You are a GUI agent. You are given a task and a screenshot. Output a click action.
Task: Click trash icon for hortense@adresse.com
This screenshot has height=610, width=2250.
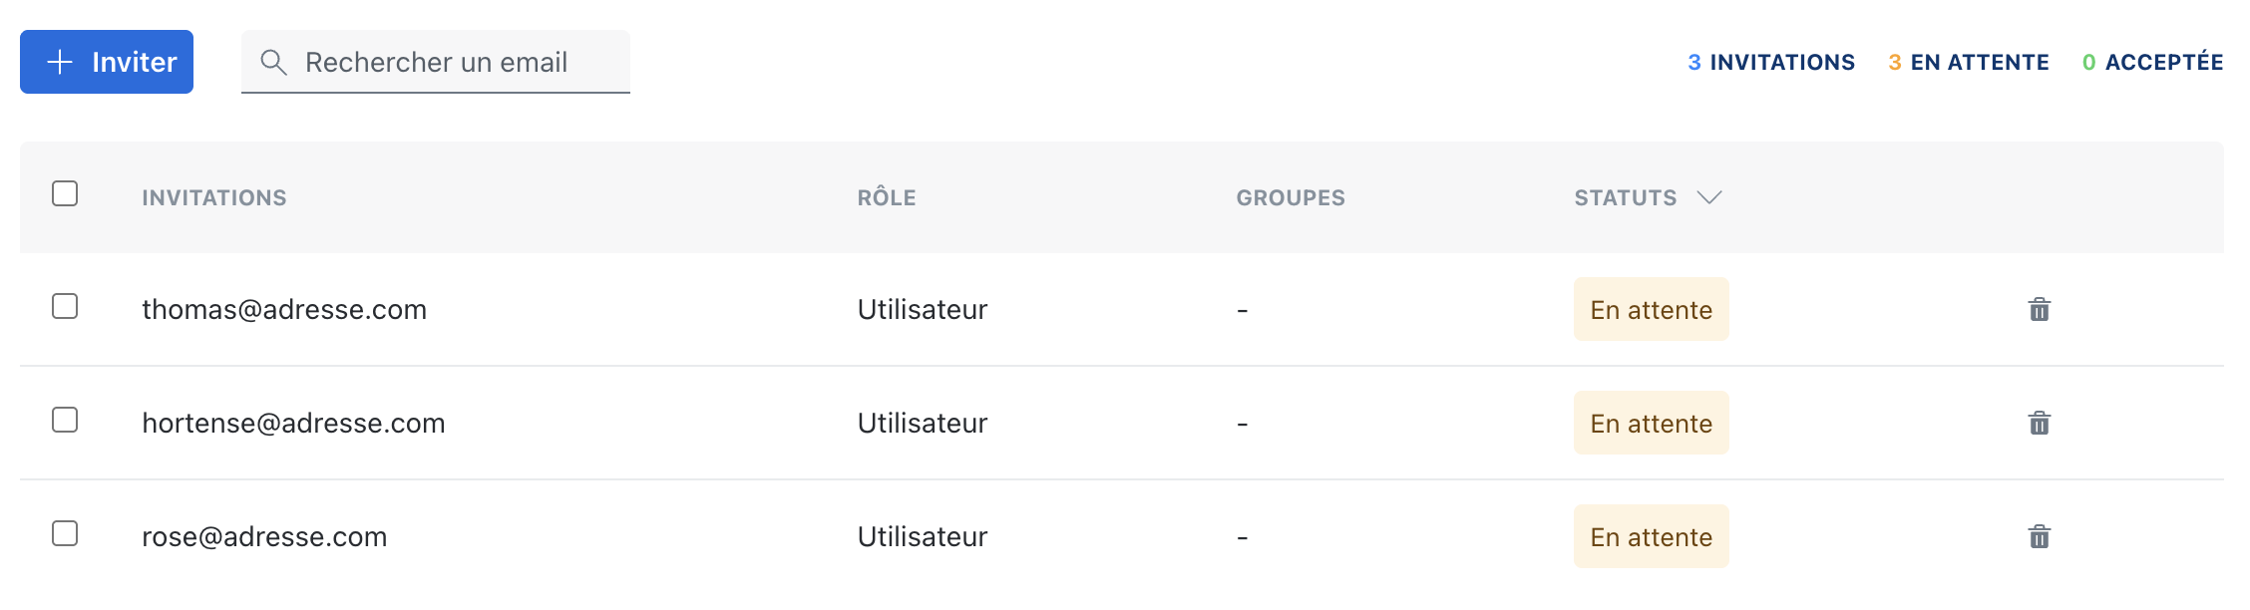pos(2039,424)
